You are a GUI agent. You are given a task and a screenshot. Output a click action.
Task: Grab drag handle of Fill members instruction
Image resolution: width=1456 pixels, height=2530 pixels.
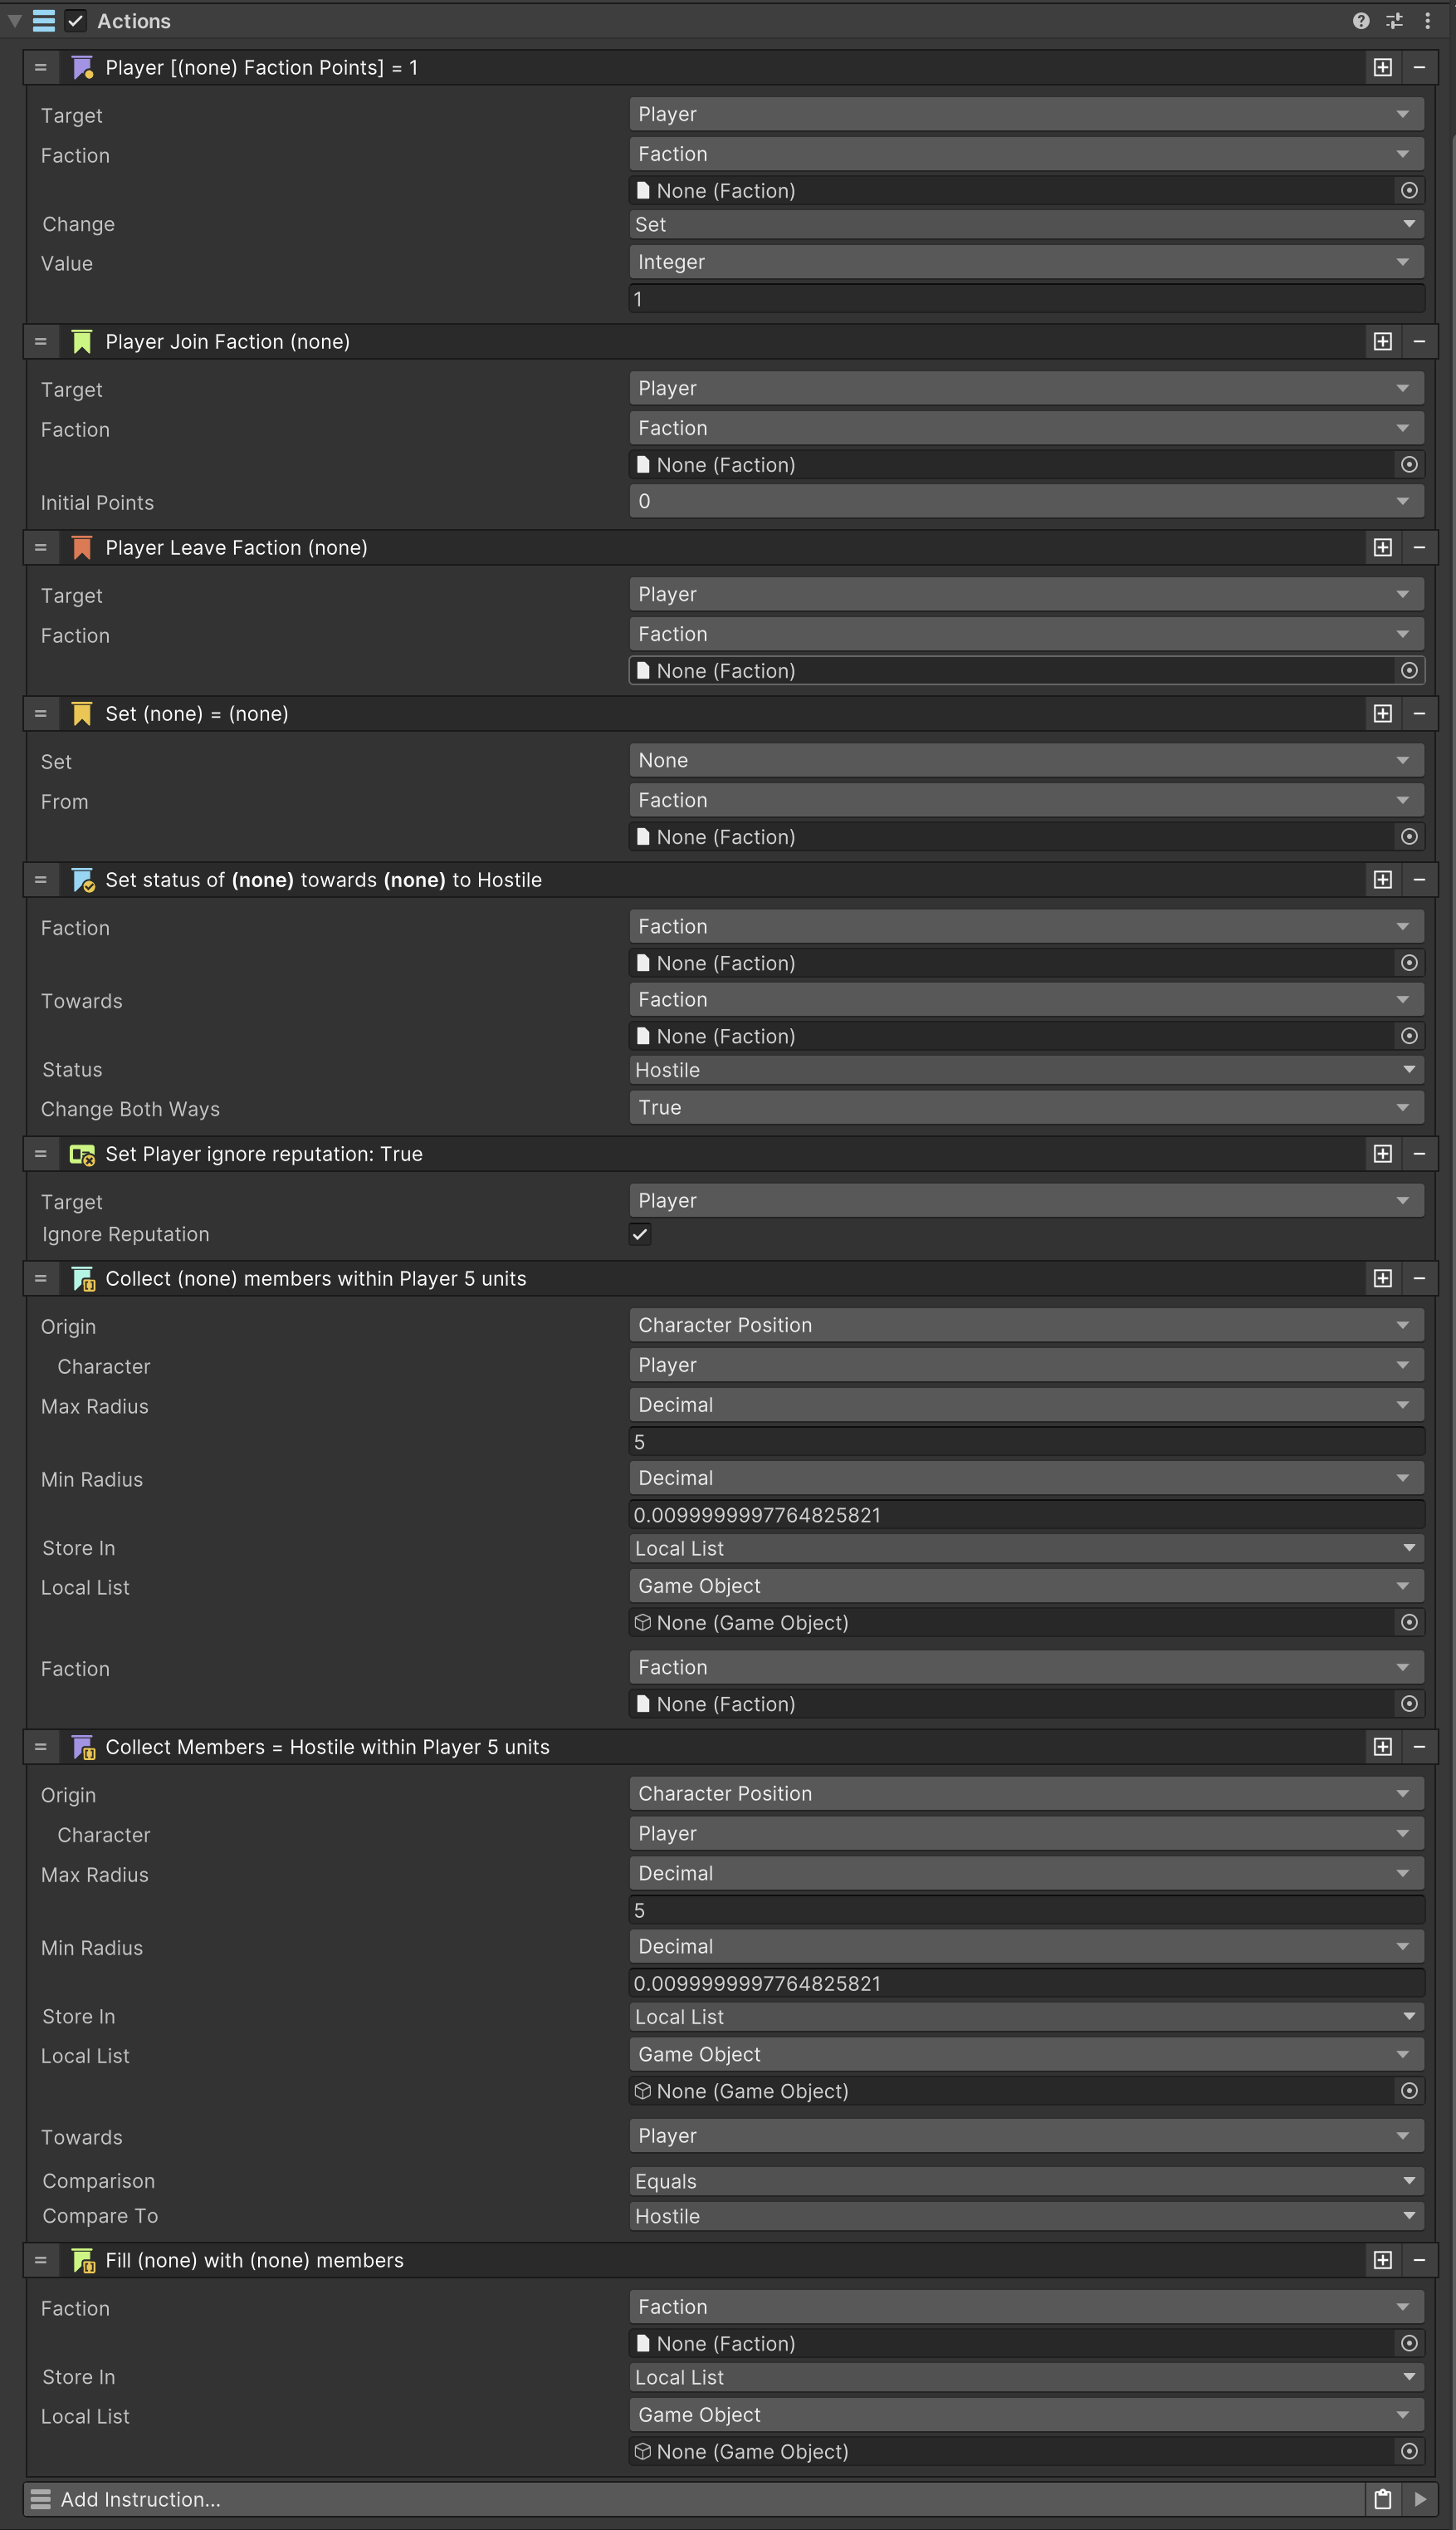tap(41, 2260)
